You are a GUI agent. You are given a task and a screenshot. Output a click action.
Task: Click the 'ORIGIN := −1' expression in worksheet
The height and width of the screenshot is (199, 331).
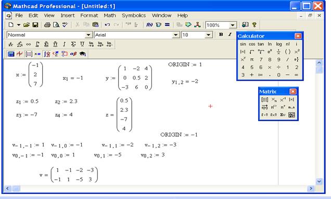(x=179, y=135)
